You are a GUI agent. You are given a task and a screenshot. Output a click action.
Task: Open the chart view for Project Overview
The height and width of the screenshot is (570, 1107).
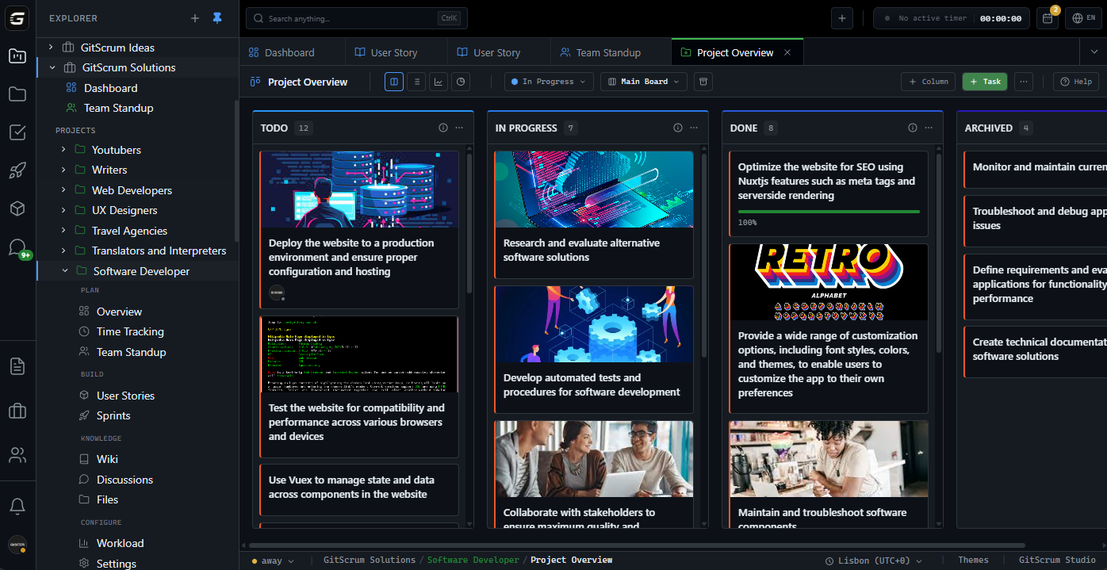pos(439,81)
